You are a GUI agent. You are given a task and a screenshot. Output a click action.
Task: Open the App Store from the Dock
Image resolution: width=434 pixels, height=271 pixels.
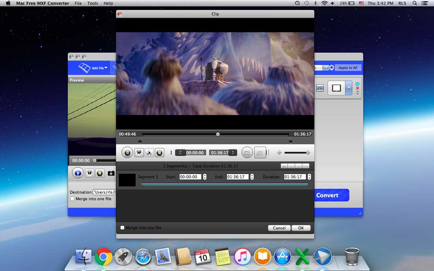pos(282,257)
